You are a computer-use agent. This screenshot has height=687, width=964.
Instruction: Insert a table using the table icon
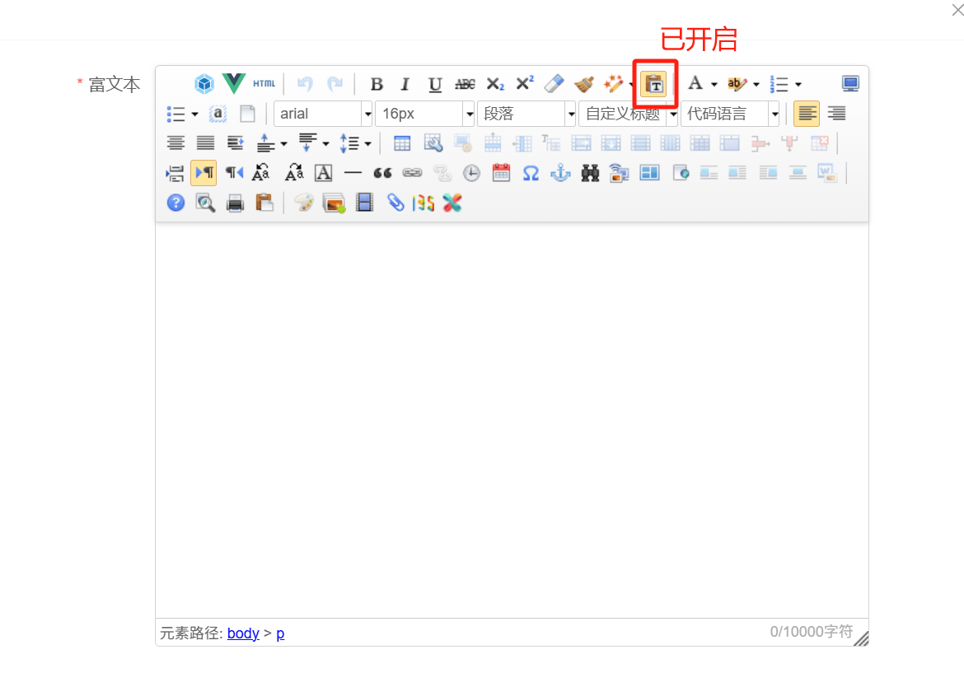click(402, 143)
